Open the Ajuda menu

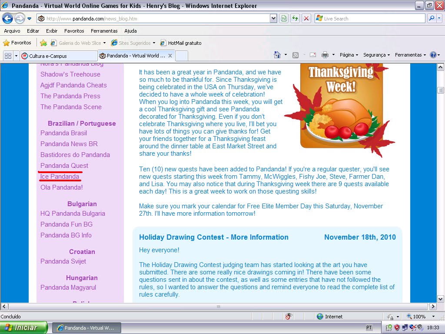click(130, 31)
